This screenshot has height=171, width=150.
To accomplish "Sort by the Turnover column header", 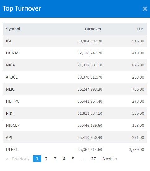I will coord(93,29).
